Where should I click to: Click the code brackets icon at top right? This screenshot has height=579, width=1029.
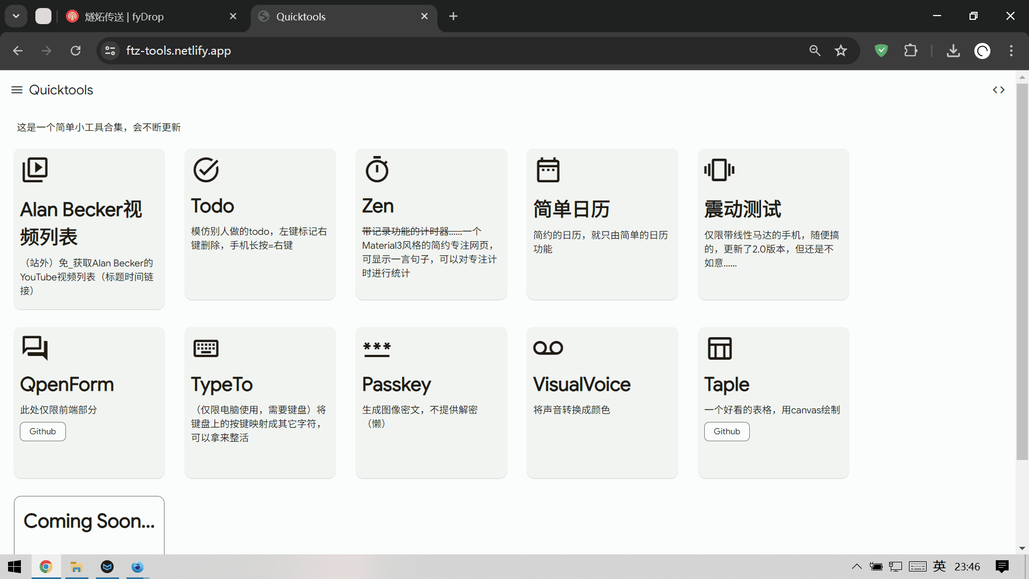[998, 90]
